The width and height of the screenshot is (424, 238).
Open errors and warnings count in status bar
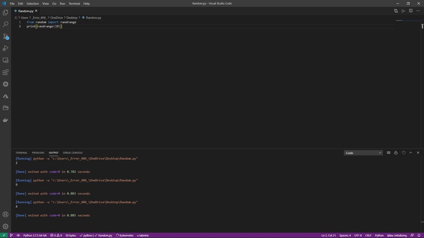click(56, 235)
